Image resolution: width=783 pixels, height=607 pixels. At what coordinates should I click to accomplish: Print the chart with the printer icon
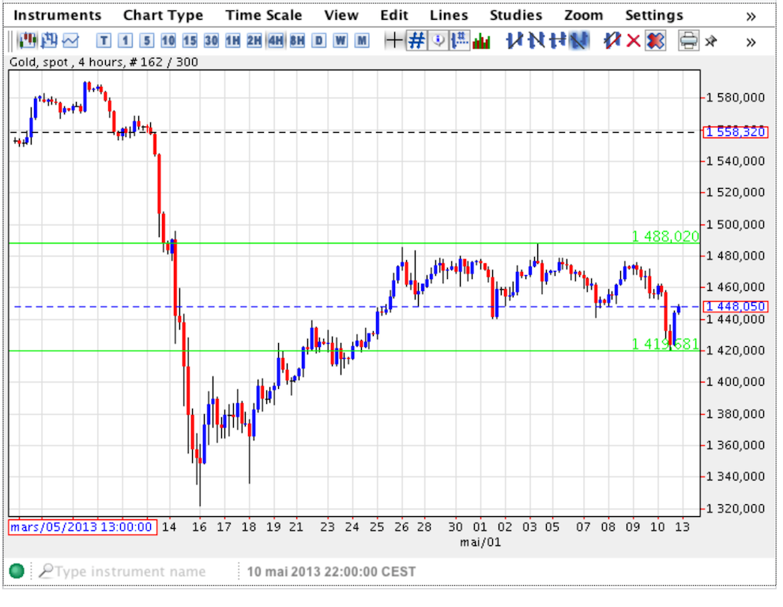pyautogui.click(x=688, y=41)
